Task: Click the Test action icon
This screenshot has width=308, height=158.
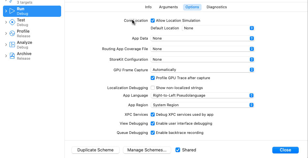Action: tap(12, 22)
